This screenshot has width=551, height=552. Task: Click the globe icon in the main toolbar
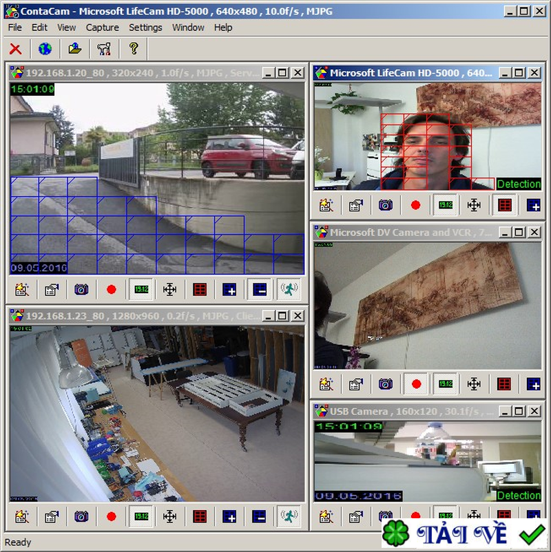[x=43, y=49]
